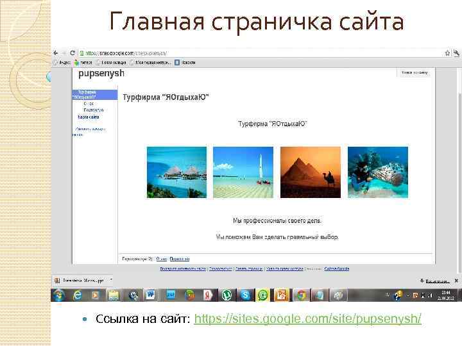Open the pyramids and camel photo

[311, 172]
